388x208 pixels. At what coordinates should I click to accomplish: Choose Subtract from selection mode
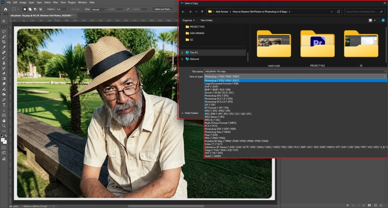[35, 9]
